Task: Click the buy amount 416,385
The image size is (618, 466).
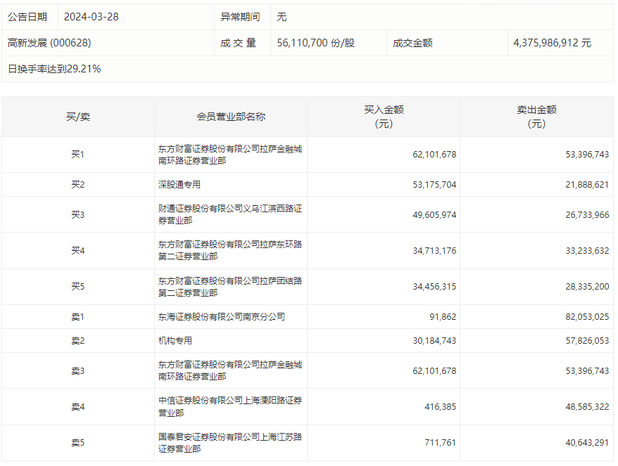Action: pyautogui.click(x=440, y=407)
